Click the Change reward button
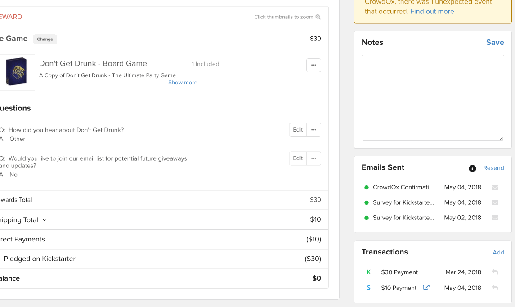The height and width of the screenshot is (307, 515). [45, 39]
